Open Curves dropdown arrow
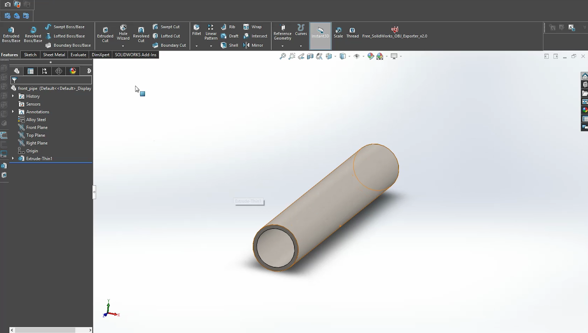 (x=301, y=46)
